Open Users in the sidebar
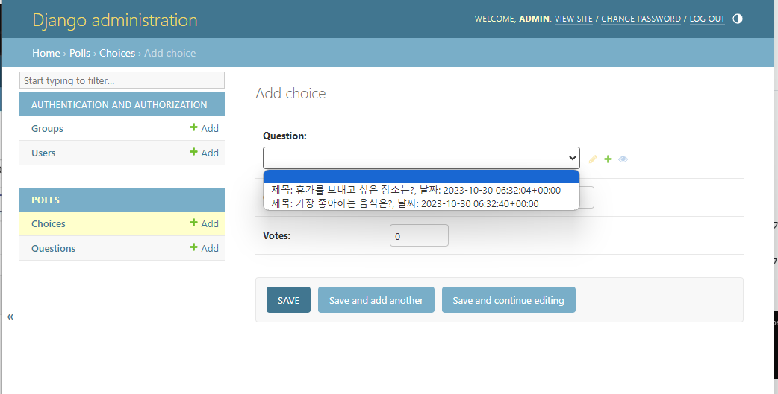The image size is (778, 394). pos(43,153)
